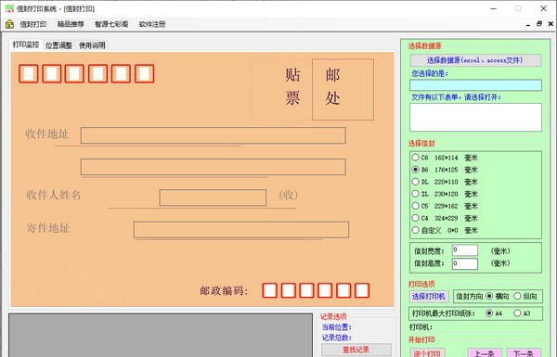Image resolution: width=557 pixels, height=357 pixels.
Task: Click the last 邮政编码 box at bottom
Action: [x=362, y=290]
